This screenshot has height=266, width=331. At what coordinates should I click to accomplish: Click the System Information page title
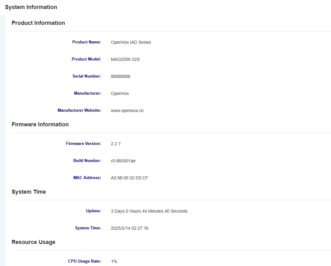(x=31, y=7)
